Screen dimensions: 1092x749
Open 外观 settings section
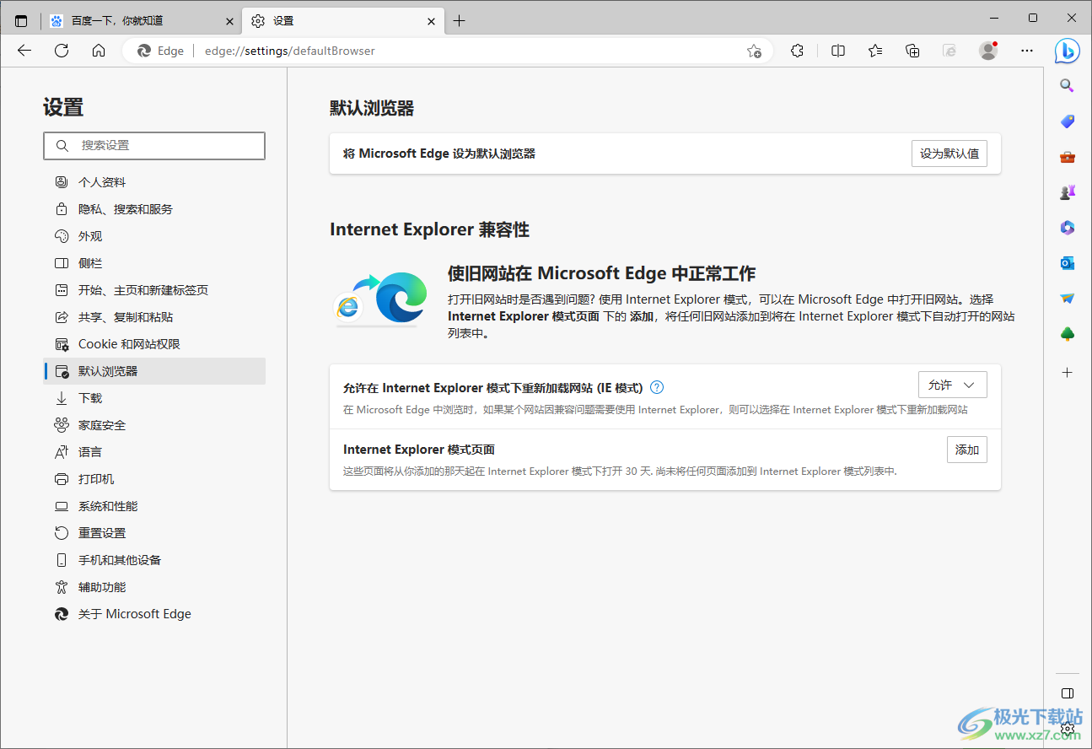154,236
